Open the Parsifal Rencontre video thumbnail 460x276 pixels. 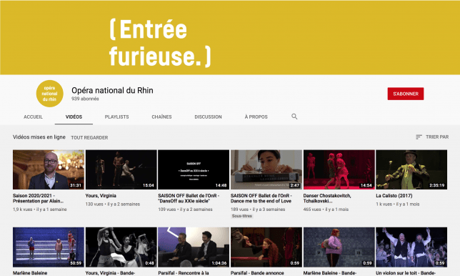tap(194, 247)
